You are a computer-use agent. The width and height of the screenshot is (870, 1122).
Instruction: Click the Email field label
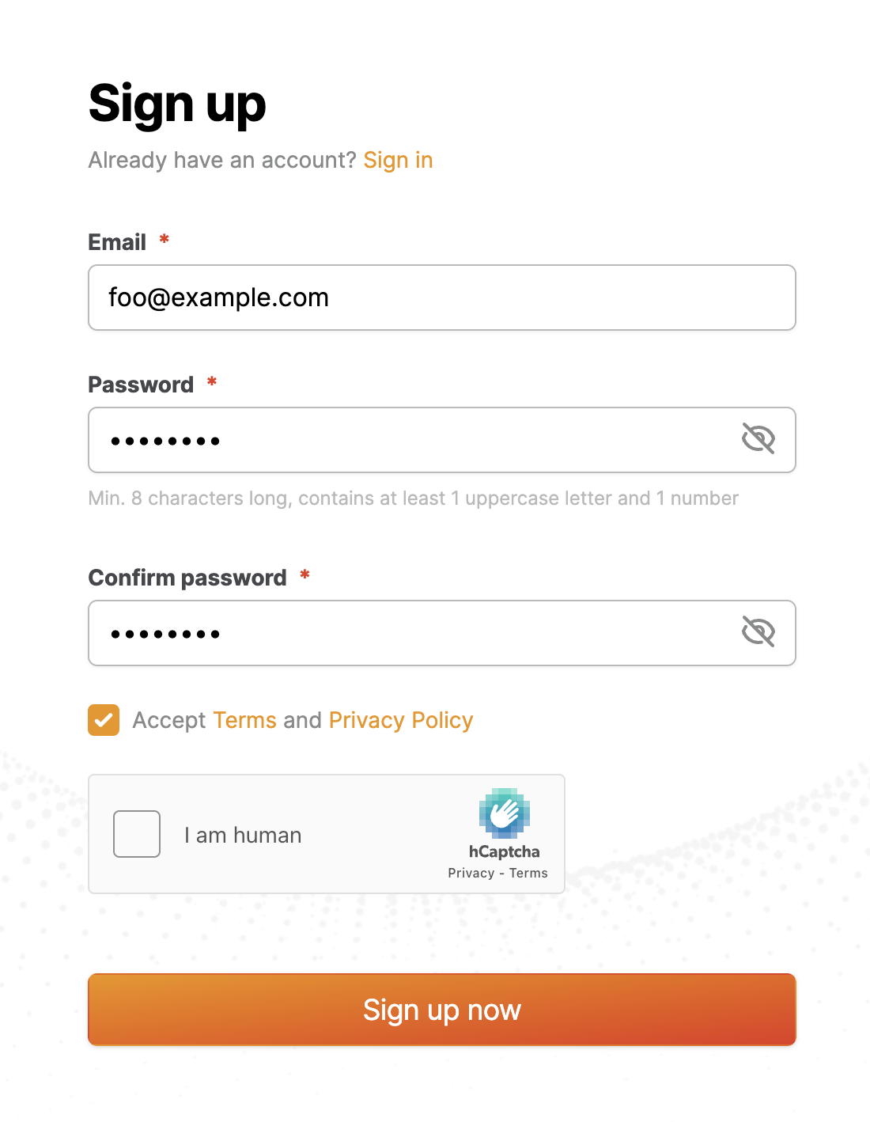[x=117, y=242]
